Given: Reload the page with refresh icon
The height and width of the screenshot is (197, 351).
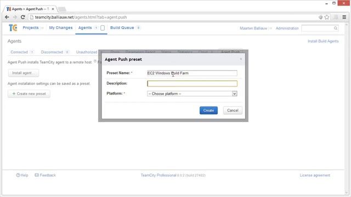Looking at the screenshot, I should point(23,17).
